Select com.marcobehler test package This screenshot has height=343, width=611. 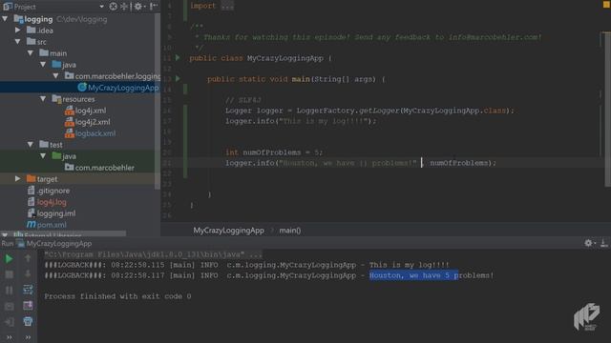pyautogui.click(x=99, y=168)
